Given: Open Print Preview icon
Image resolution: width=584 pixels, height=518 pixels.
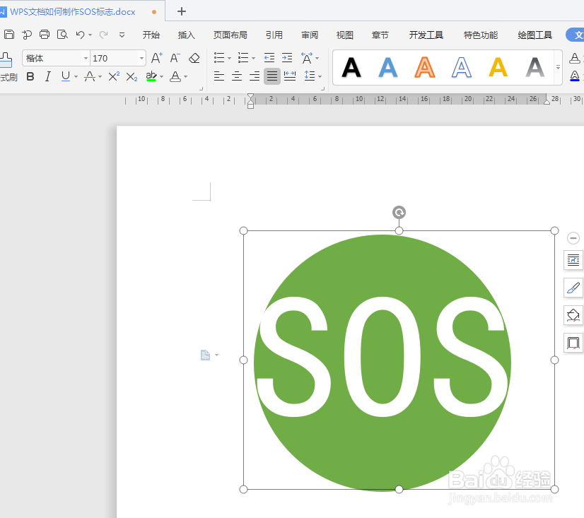Looking at the screenshot, I should [62, 35].
